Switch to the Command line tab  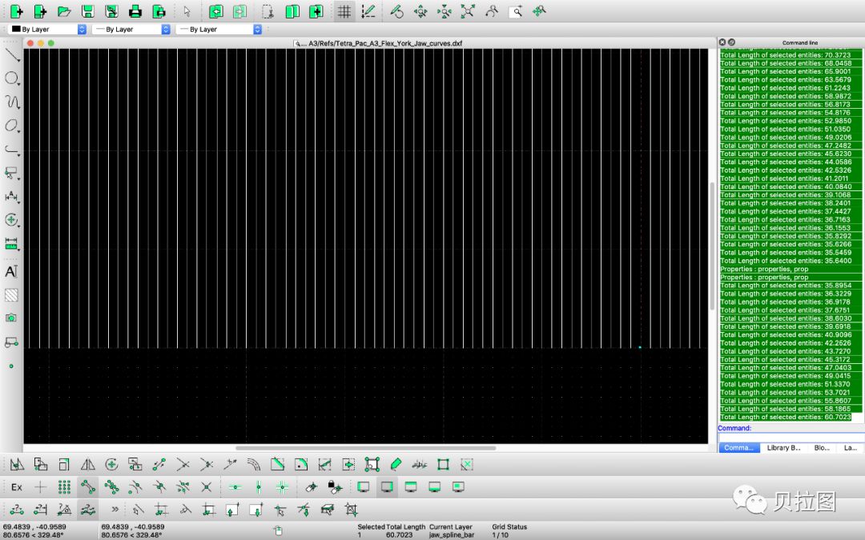click(738, 448)
